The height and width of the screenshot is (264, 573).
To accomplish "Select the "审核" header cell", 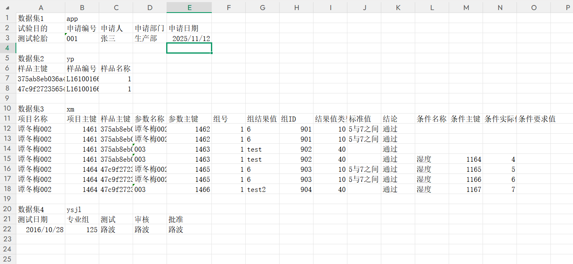I will point(150,219).
